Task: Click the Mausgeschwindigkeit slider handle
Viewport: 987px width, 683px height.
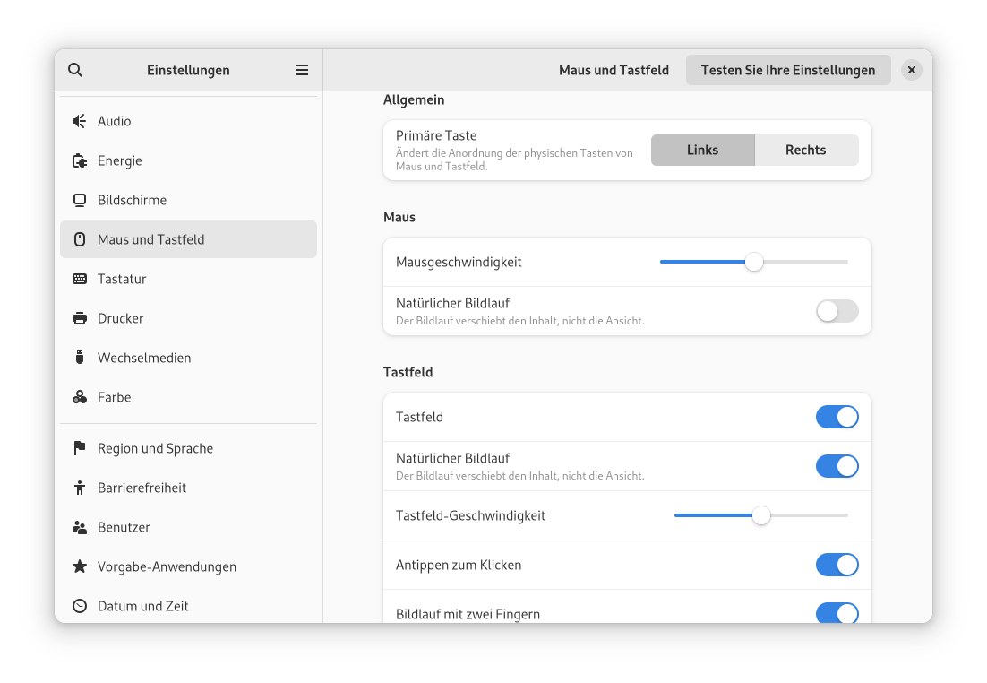Action: [754, 262]
